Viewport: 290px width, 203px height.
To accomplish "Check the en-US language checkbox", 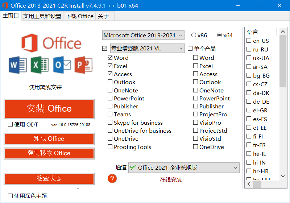I will [x=249, y=41].
